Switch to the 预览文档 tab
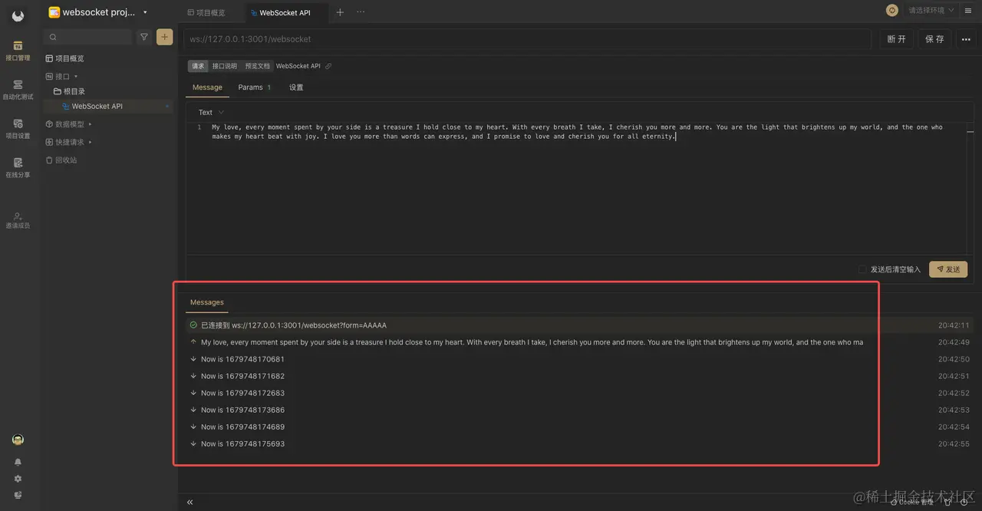The image size is (982, 511). [x=258, y=66]
